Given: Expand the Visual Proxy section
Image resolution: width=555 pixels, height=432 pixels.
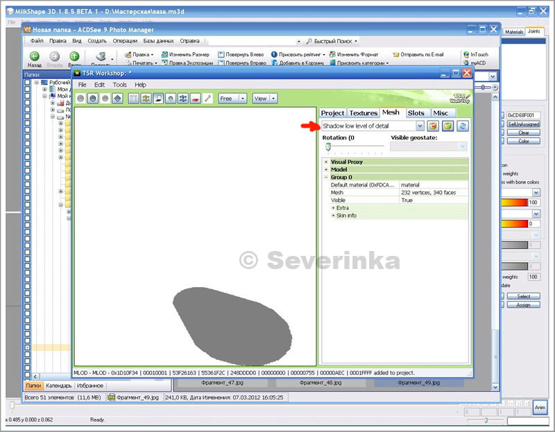Looking at the screenshot, I should click(x=326, y=162).
